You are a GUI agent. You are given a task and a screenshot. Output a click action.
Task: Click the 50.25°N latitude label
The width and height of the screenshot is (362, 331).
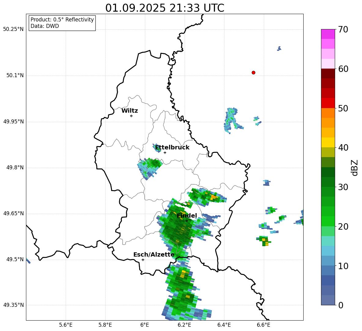[13, 29]
